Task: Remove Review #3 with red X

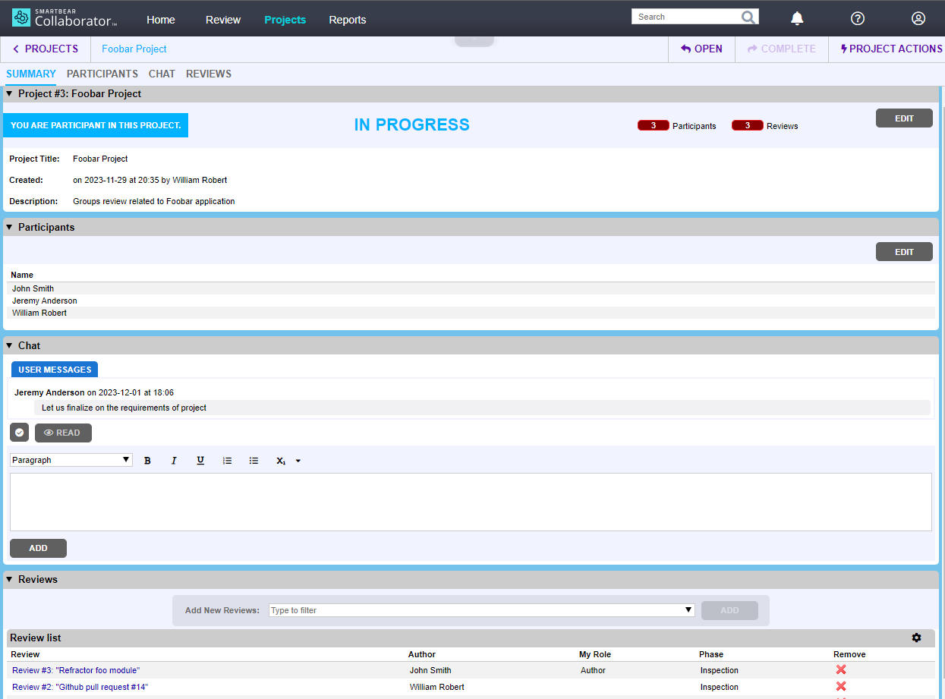Action: (841, 669)
